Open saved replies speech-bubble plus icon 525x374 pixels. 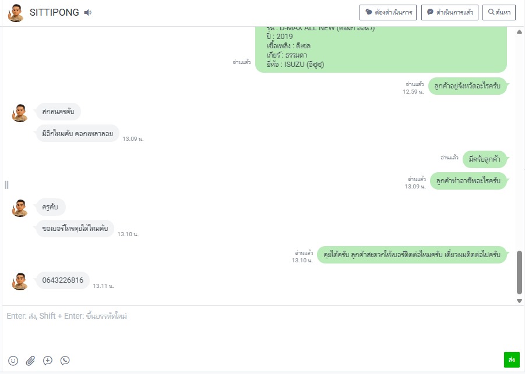[x=48, y=361]
